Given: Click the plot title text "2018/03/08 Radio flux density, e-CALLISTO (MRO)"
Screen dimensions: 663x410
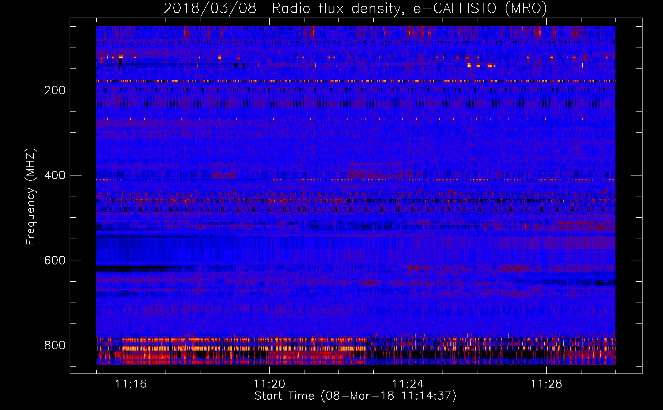Looking at the screenshot, I should 355,8.
